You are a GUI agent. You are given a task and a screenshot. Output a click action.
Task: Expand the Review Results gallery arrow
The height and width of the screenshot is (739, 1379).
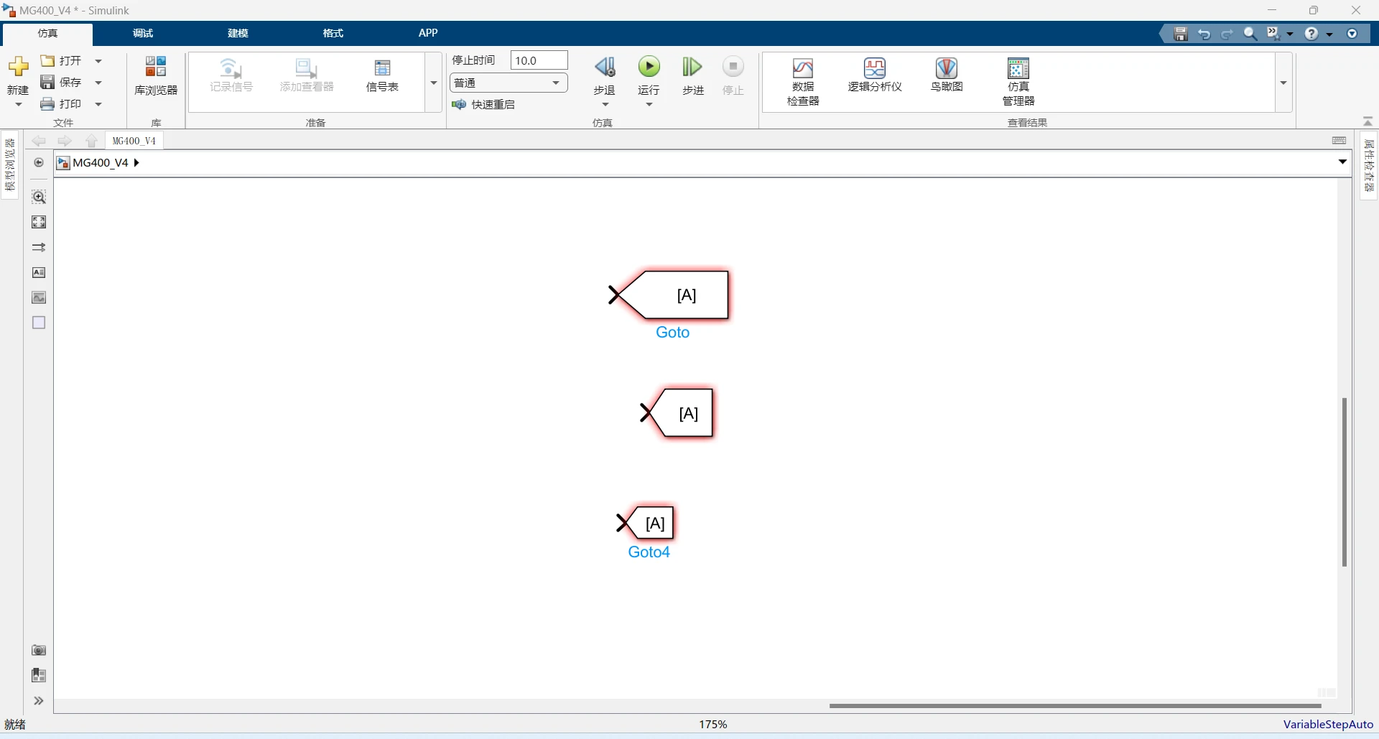[x=1283, y=83]
